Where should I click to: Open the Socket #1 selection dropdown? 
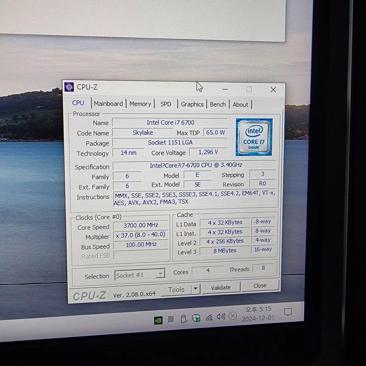tap(140, 275)
